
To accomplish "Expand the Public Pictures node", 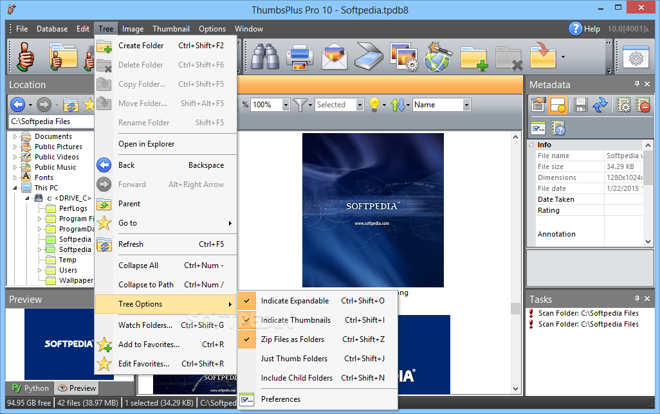I will (15, 147).
